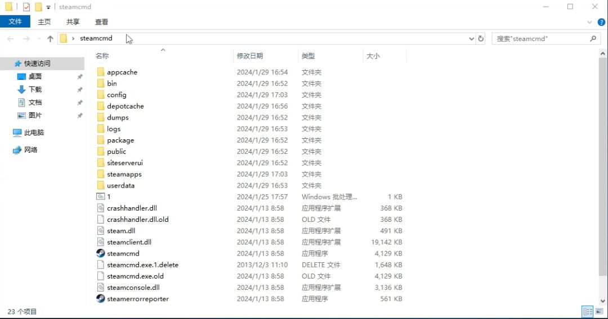The image size is (608, 319).
Task: Click the steamcmd.exe.old file icon
Action: 101,276
